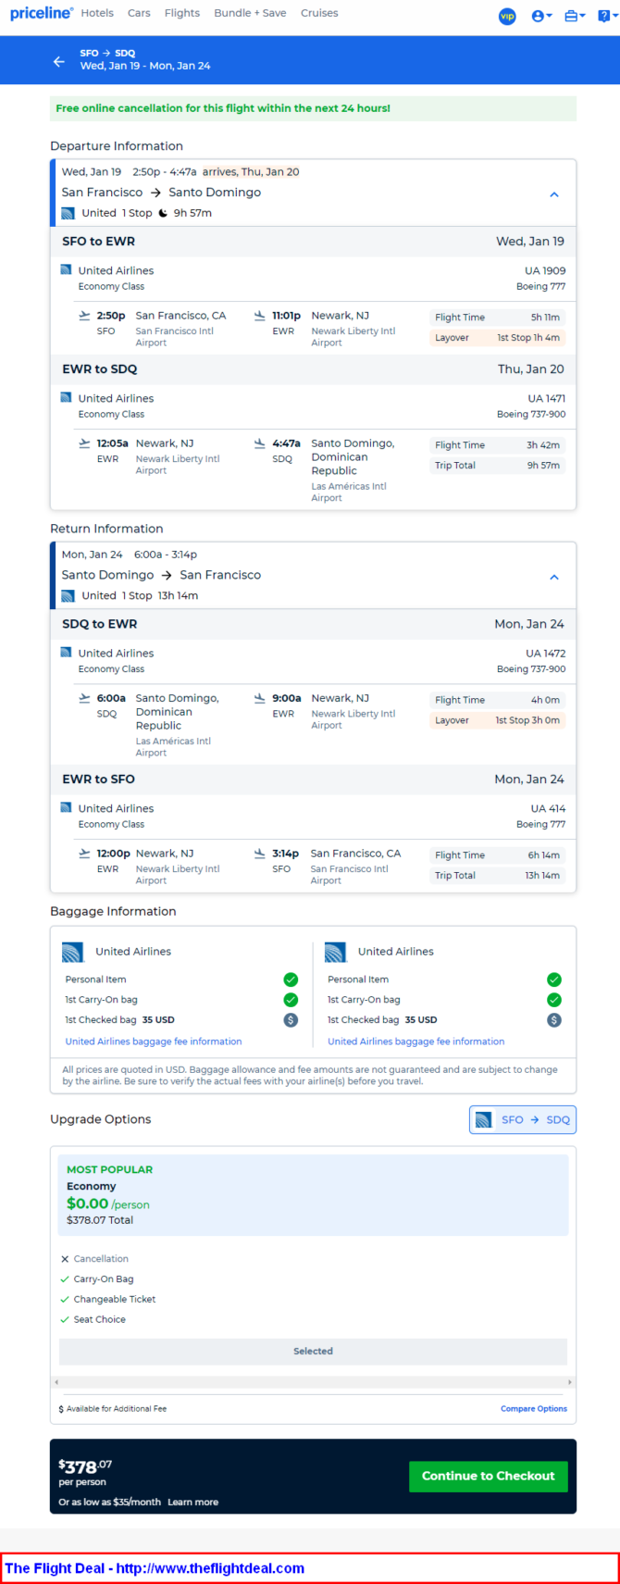Screen dimensions: 620x1584
Task: Click the upgrade options horizontal scrollbar
Action: pyautogui.click(x=313, y=1382)
